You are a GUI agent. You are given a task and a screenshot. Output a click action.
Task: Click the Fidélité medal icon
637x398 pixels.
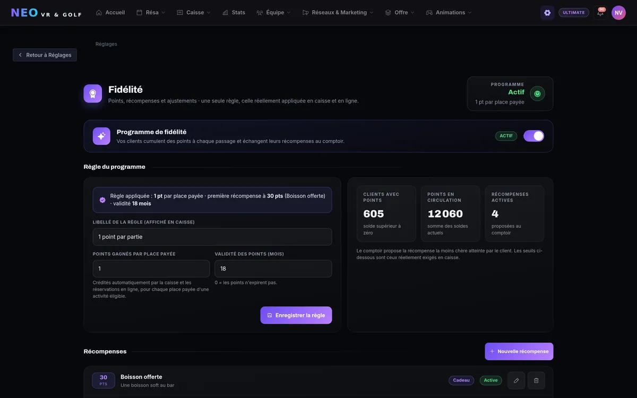[x=93, y=93]
